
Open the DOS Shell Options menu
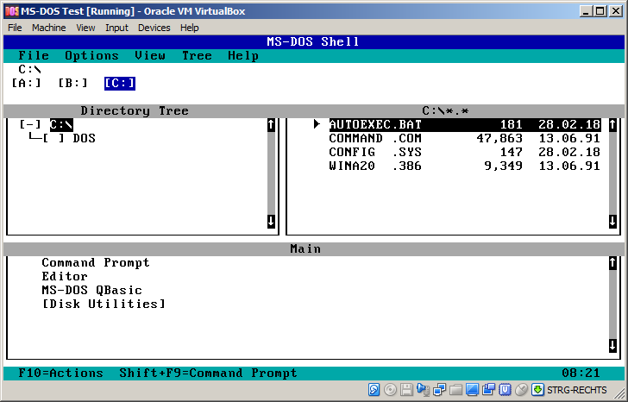[x=91, y=56]
